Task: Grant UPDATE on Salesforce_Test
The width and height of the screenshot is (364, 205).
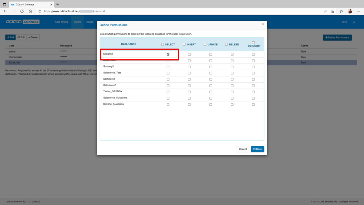Action: point(211,73)
